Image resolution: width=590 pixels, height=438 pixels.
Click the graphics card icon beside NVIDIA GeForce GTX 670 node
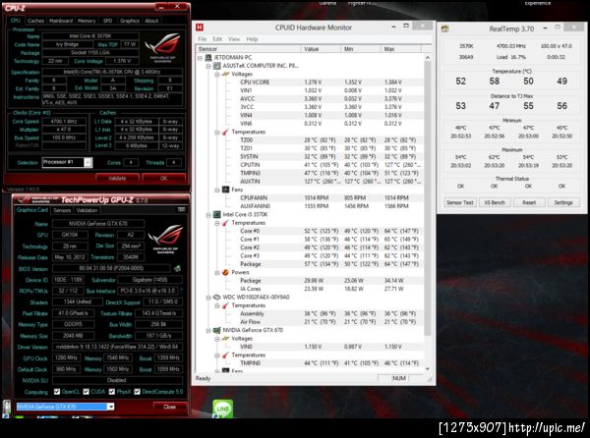pyautogui.click(x=216, y=330)
